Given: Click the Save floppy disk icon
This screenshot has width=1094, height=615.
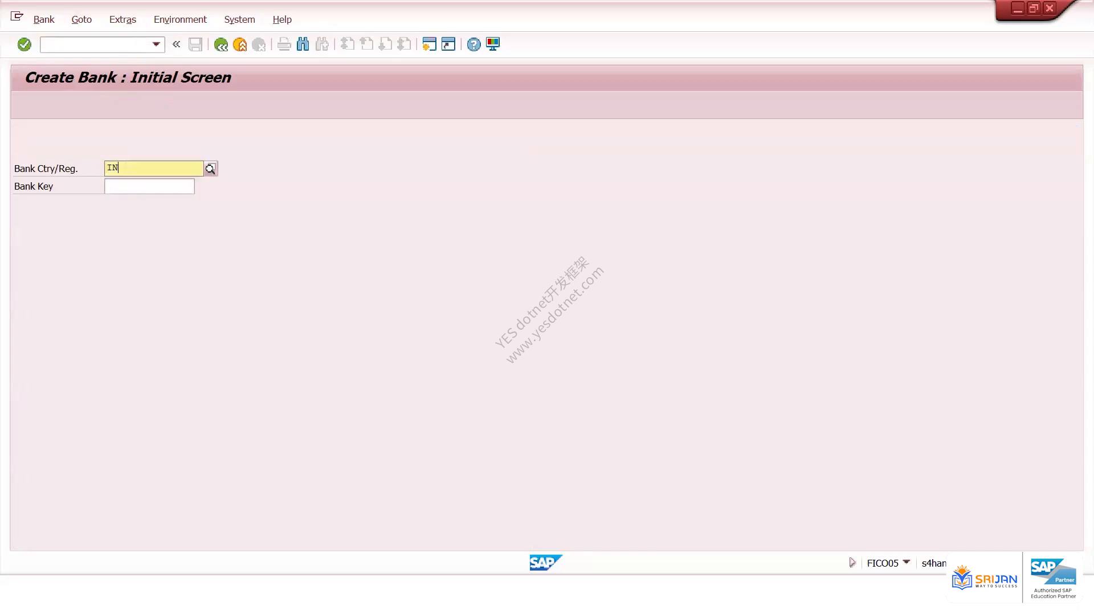Looking at the screenshot, I should click(195, 44).
